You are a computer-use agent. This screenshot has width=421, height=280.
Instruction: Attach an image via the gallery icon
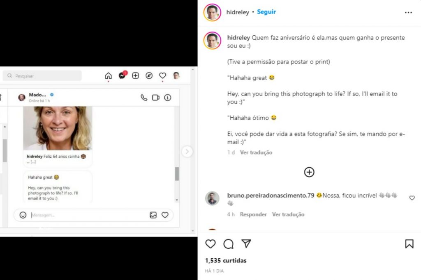click(153, 214)
